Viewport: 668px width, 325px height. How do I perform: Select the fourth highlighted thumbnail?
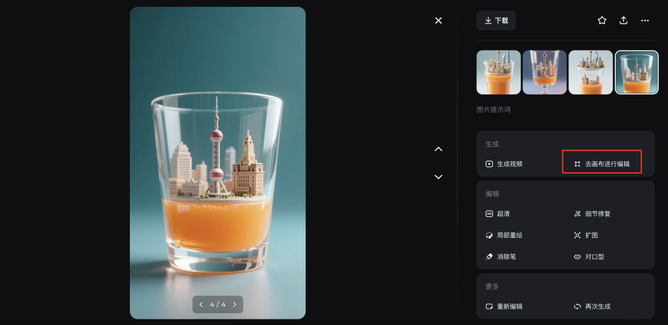[636, 72]
